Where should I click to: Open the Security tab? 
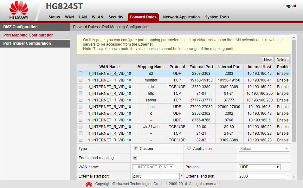coord(116,17)
